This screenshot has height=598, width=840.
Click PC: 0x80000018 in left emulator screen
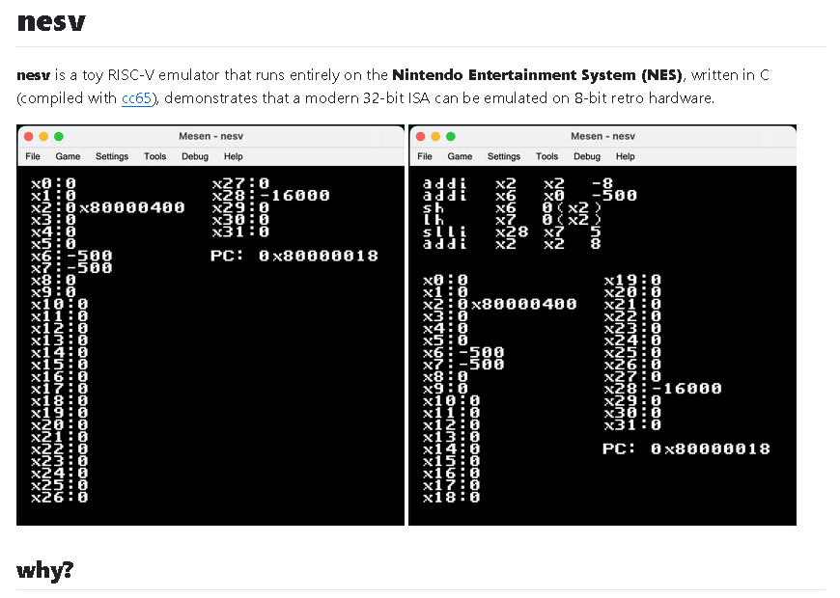coord(294,256)
